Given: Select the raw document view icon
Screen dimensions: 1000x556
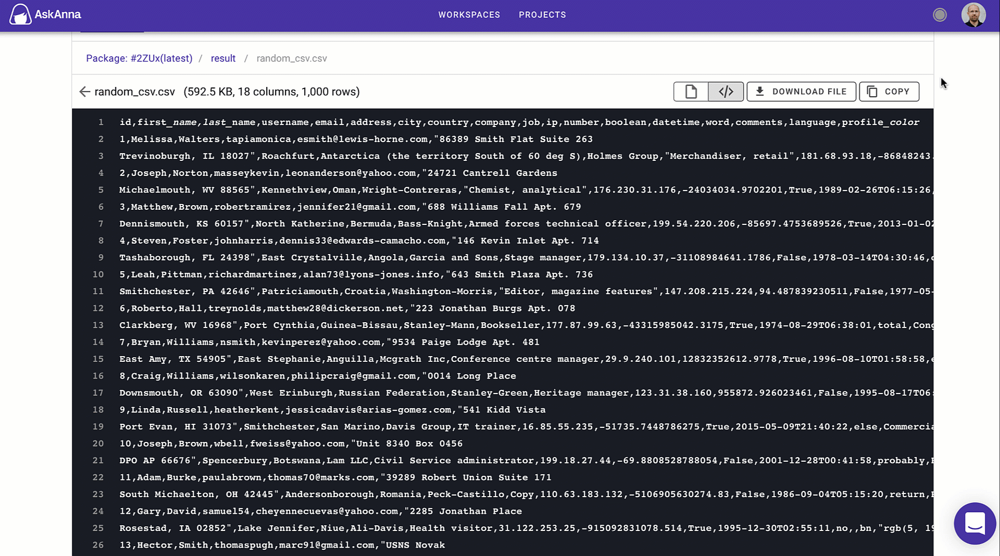Looking at the screenshot, I should click(691, 92).
